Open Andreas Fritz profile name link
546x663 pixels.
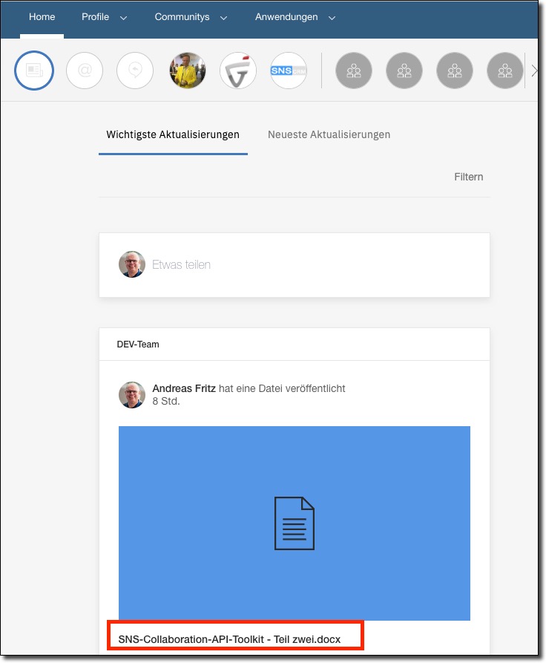click(183, 388)
